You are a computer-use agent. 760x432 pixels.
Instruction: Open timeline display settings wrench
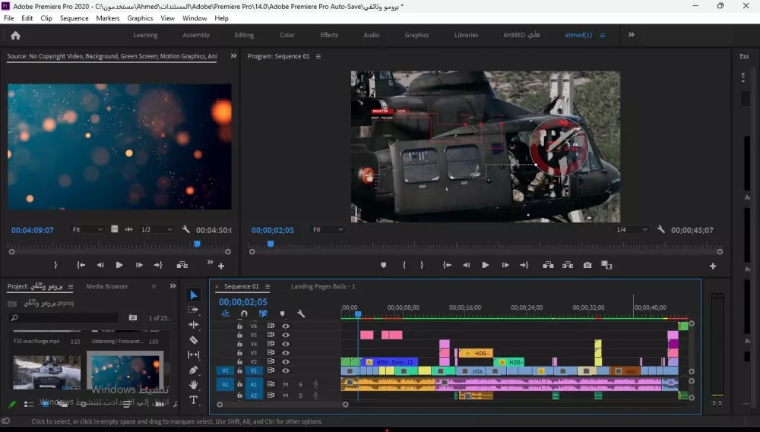pos(301,314)
